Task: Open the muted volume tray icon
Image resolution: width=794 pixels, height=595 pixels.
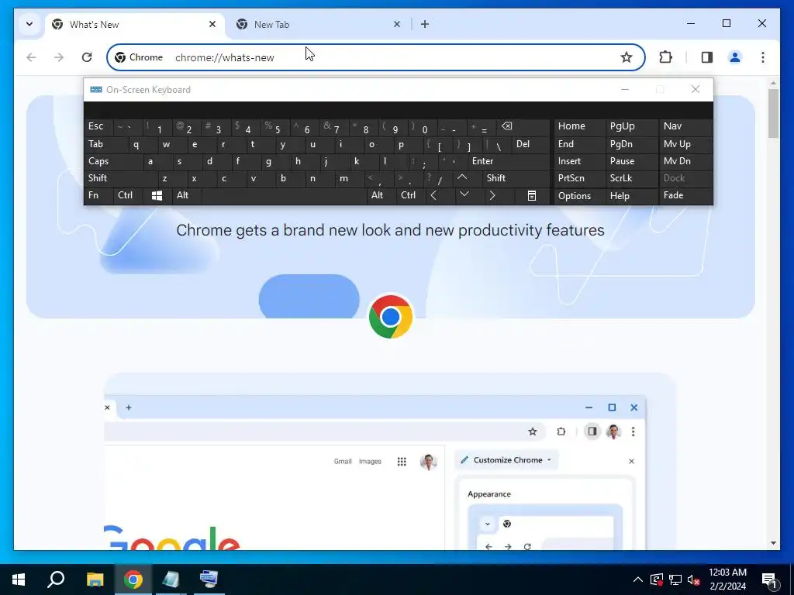Action: [694, 580]
